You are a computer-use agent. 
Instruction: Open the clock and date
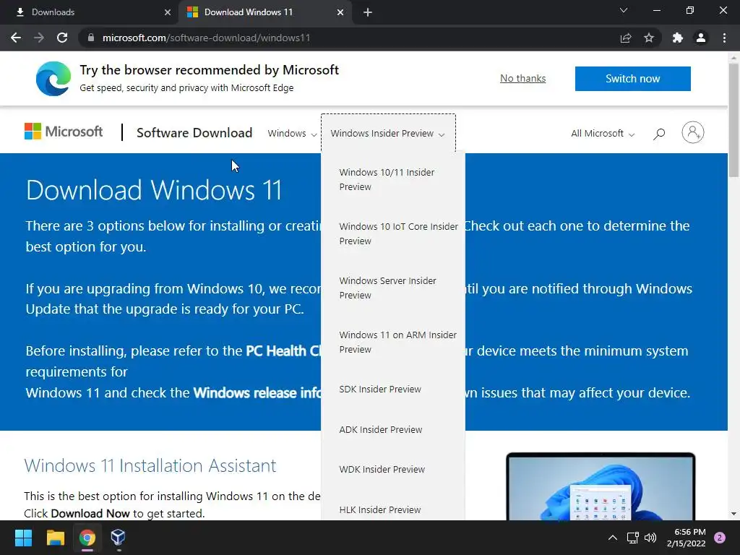pos(687,538)
